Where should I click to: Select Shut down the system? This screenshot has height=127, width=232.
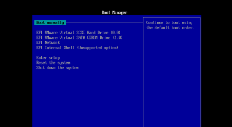pos(57,68)
